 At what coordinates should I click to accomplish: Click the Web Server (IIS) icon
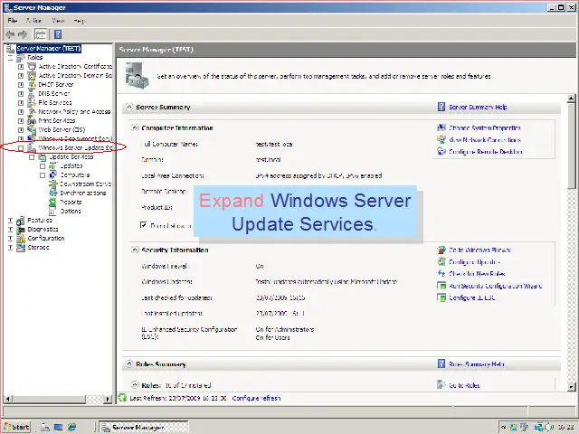coord(32,129)
